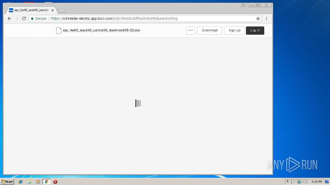Image resolution: width=330 pixels, height=185 pixels.
Task: Go back using browser back arrow
Action: tap(10, 18)
